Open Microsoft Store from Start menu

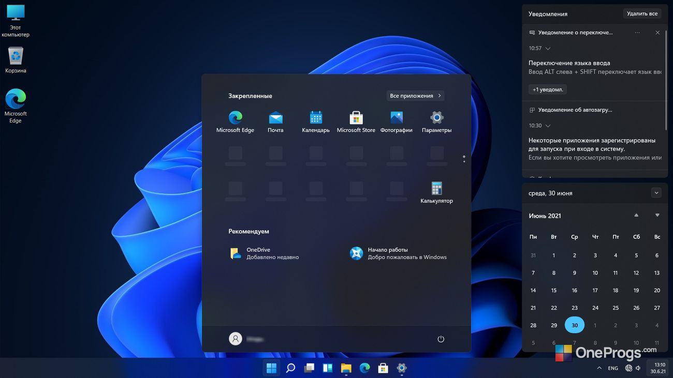356,122
